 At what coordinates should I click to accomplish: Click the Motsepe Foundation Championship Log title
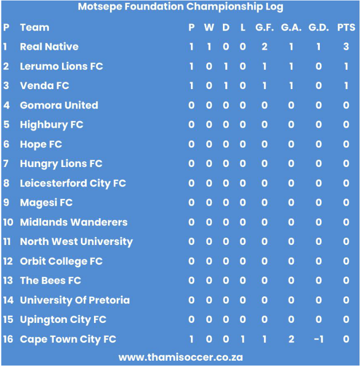pos(181,7)
